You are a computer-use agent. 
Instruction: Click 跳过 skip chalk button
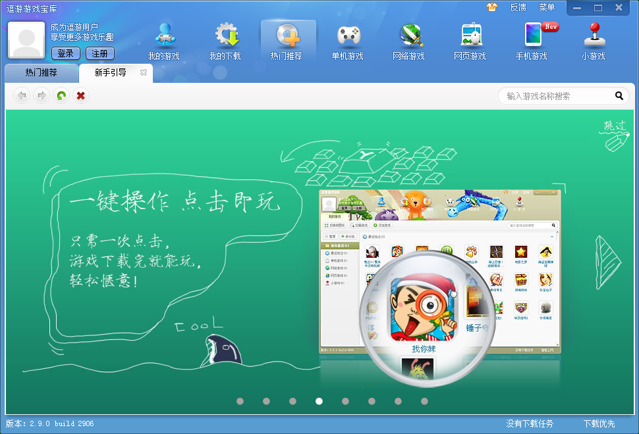coord(615,135)
